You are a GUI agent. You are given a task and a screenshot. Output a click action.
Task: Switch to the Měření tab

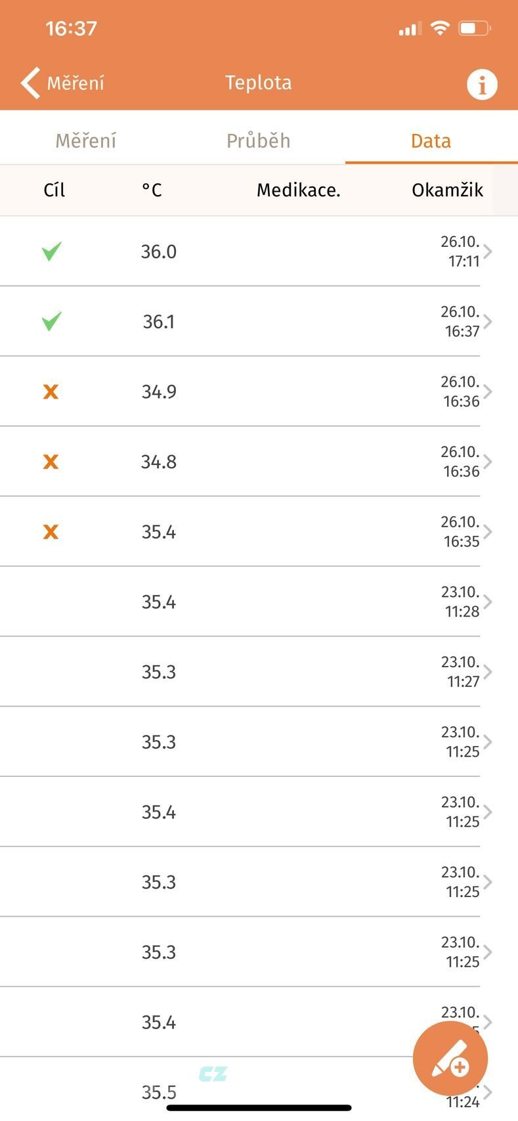(86, 141)
